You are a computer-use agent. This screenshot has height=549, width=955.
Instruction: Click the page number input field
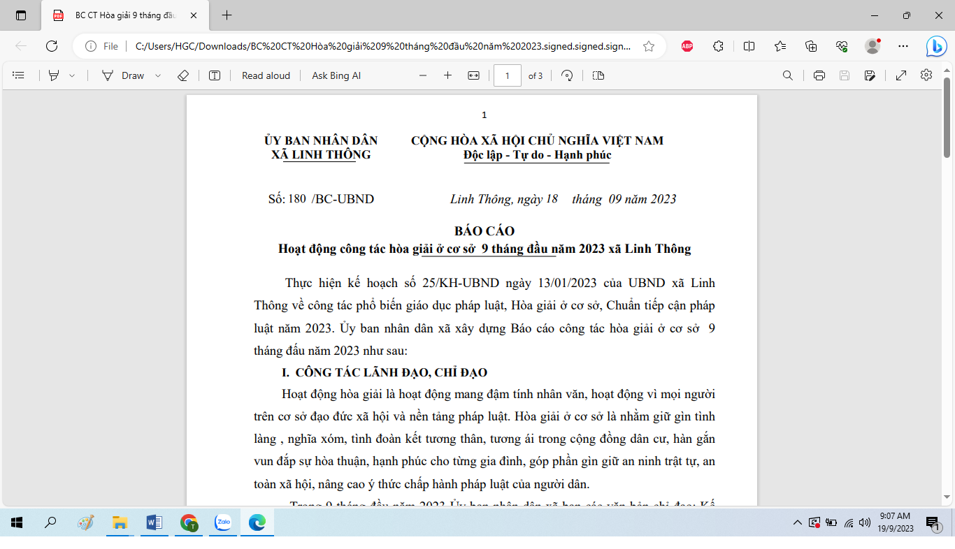pos(508,75)
